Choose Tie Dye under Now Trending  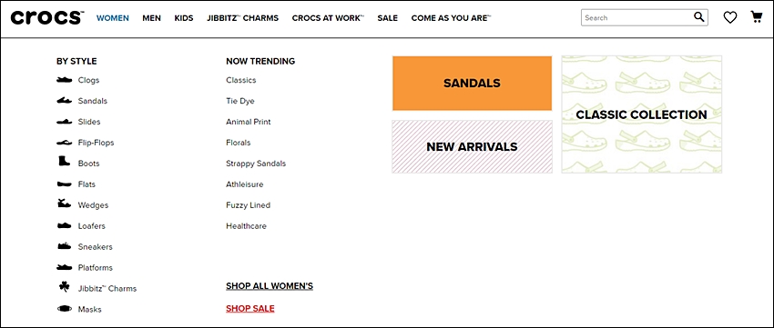[240, 101]
